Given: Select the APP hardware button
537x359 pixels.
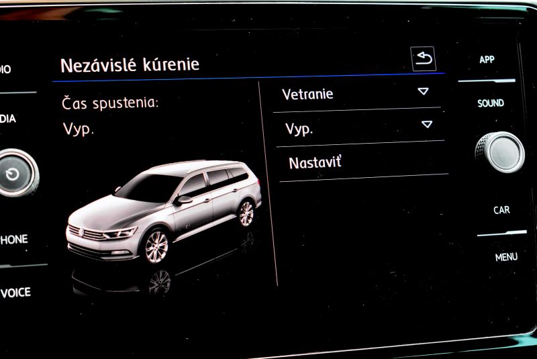Looking at the screenshot, I should [x=487, y=60].
